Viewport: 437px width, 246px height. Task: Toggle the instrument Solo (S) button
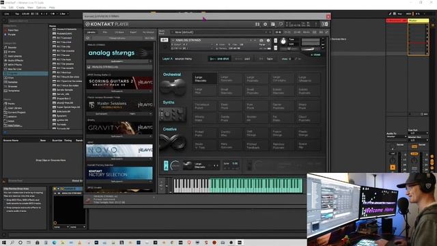click(x=276, y=41)
